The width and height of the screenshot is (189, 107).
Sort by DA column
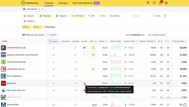(162, 41)
